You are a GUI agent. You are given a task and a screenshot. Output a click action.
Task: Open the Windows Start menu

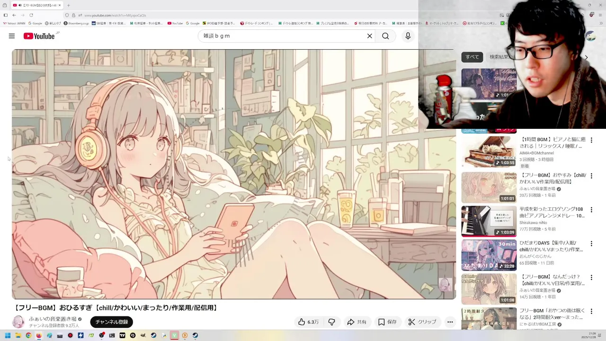coord(8,335)
